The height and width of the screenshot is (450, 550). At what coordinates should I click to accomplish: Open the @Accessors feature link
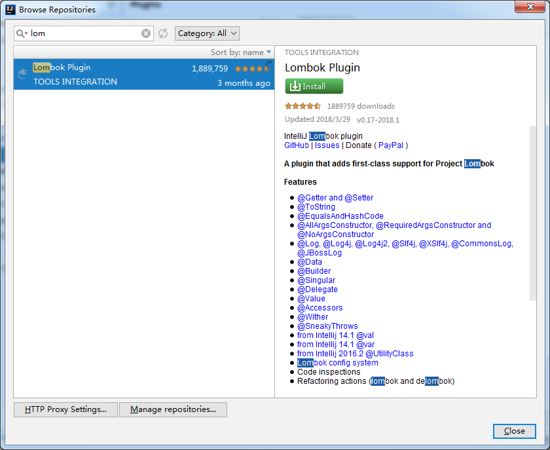tap(320, 307)
